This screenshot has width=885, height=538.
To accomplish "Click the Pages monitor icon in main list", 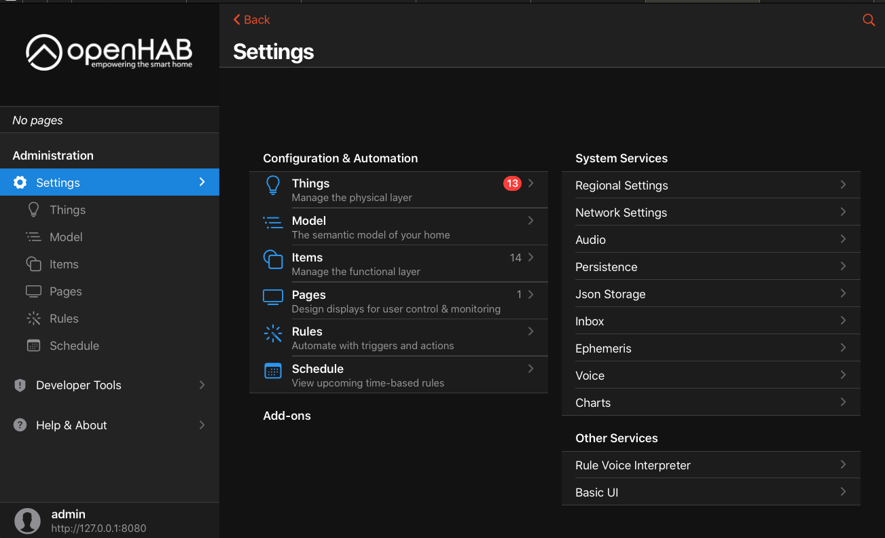I will 272,297.
